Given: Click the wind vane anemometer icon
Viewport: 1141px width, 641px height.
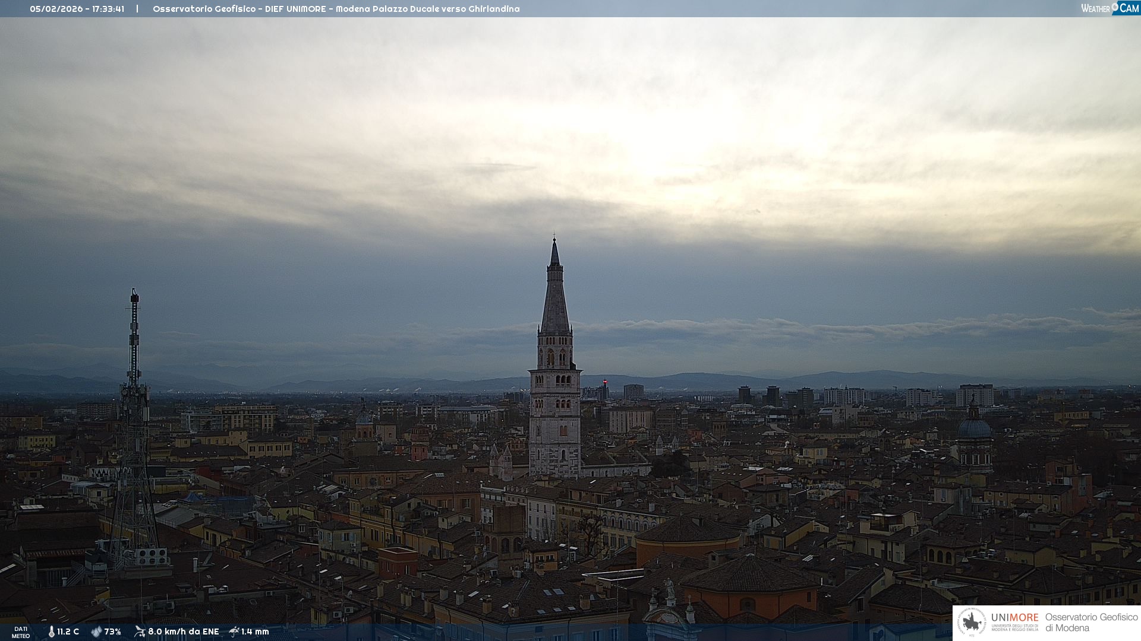Looking at the screenshot, I should coord(140,632).
